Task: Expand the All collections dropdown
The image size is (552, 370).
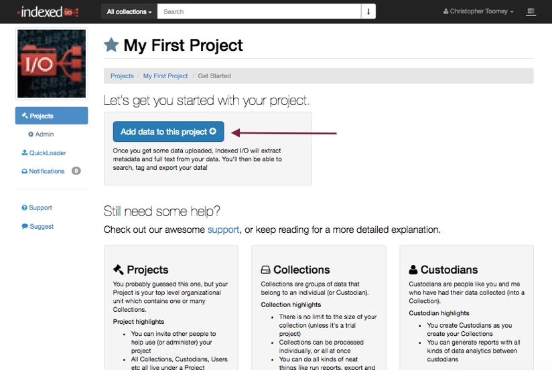Action: pyautogui.click(x=129, y=11)
